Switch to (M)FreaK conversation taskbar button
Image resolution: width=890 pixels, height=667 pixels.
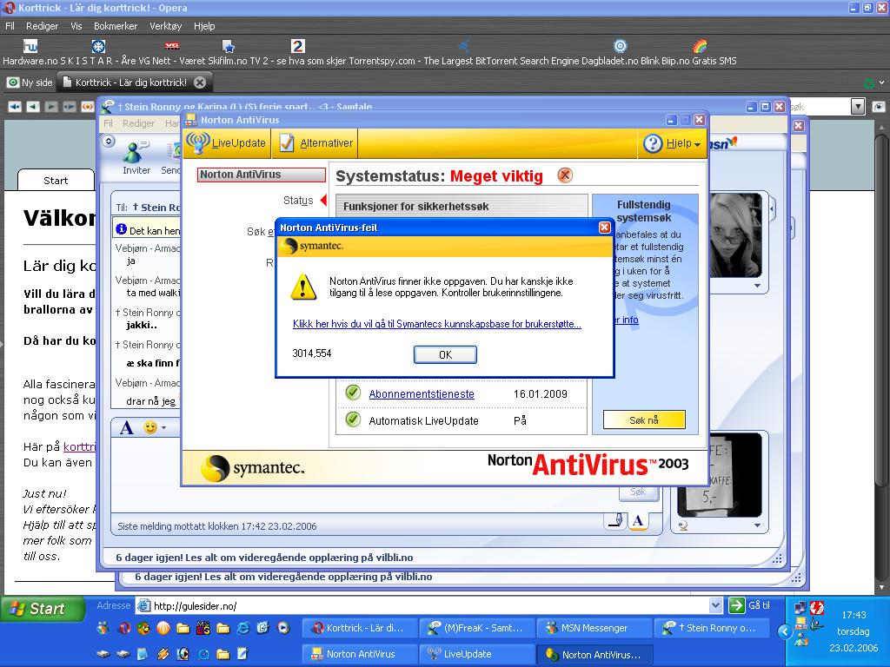point(476,628)
